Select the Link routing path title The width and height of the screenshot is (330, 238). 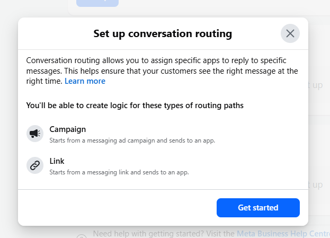57,161
